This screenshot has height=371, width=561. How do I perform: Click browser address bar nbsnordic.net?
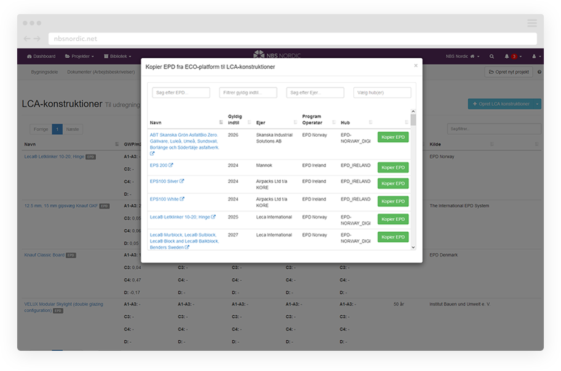pos(292,38)
